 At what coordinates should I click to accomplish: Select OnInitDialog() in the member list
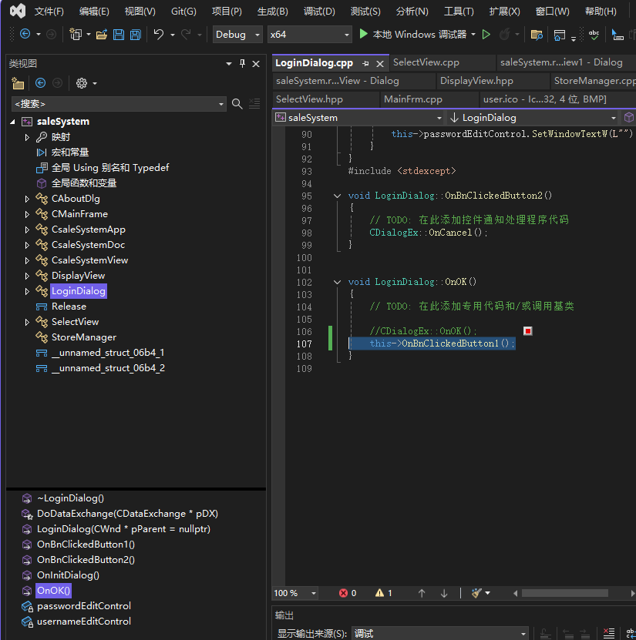68,575
